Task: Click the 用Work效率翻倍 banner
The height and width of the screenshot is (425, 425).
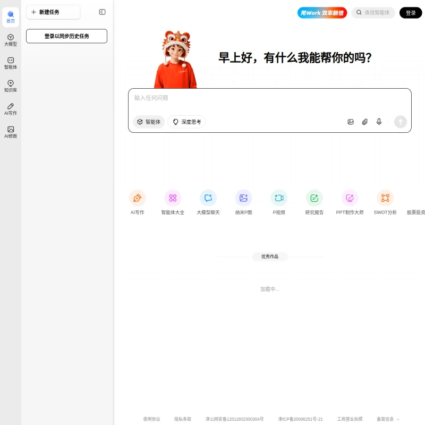Action: pyautogui.click(x=322, y=13)
